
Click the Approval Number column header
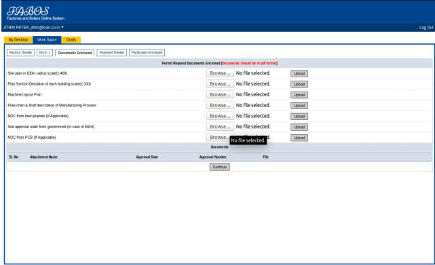click(x=213, y=157)
